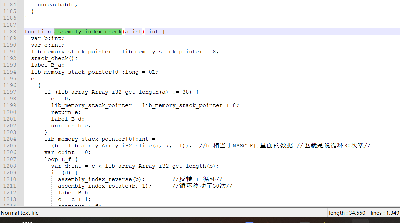Click the lines: 1,349 status field
Viewport: 400px width, 223px height.
coord(385,213)
